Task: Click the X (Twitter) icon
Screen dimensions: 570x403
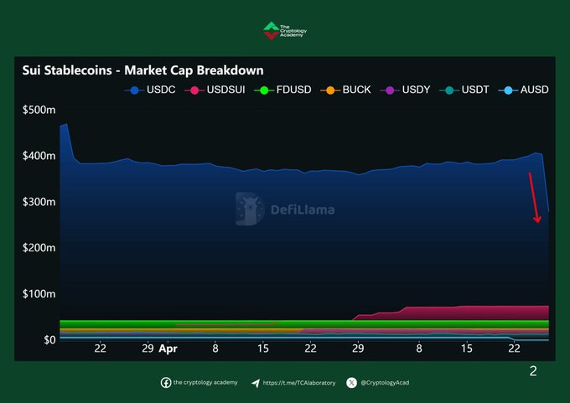Action: coord(351,383)
